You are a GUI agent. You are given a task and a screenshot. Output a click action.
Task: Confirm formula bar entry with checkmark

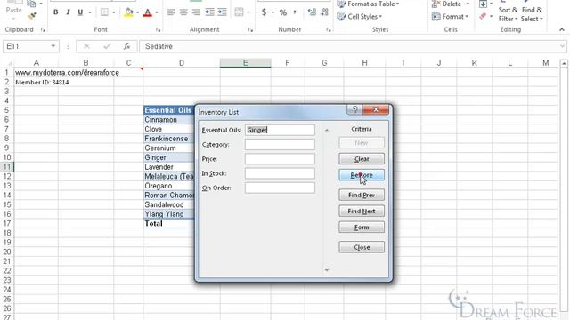click(x=107, y=46)
